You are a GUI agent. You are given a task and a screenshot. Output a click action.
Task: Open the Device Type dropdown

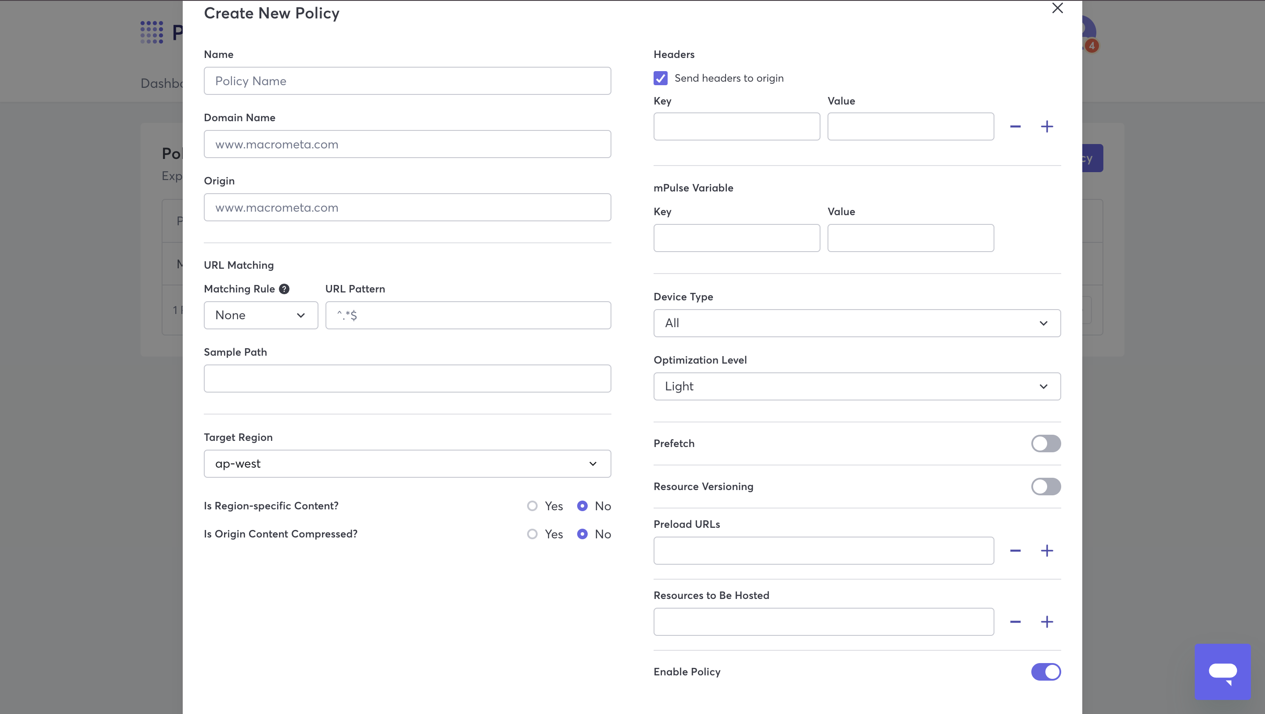[857, 323]
